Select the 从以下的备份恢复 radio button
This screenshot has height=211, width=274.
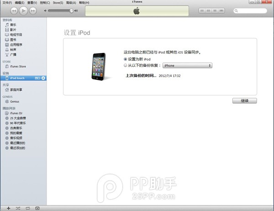[x=125, y=65]
